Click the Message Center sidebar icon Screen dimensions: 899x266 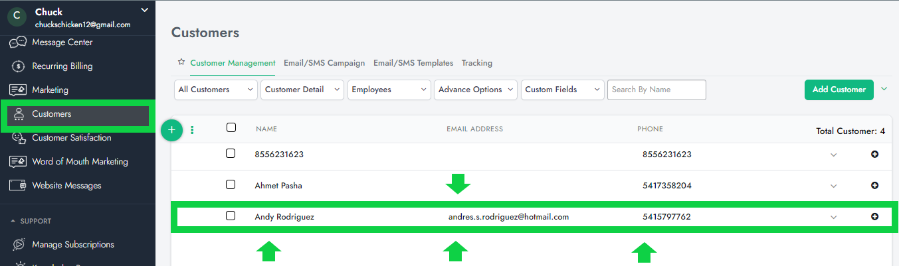[18, 42]
